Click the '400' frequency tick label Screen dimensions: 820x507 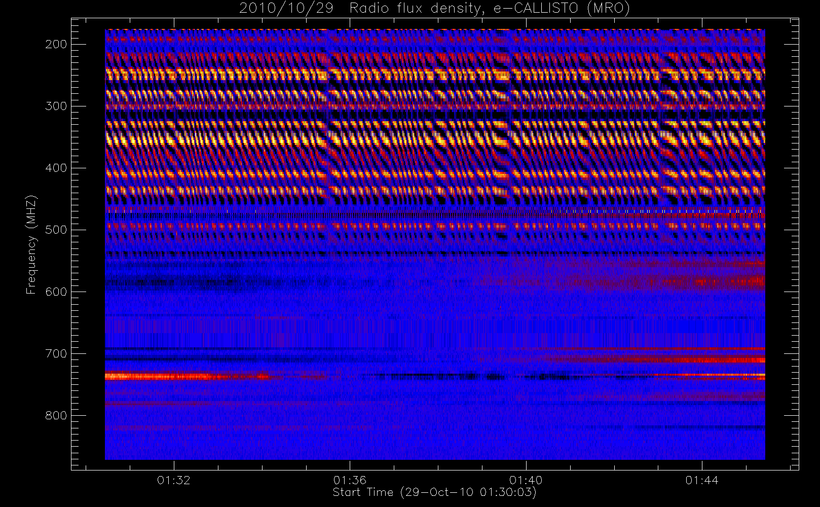(57, 168)
